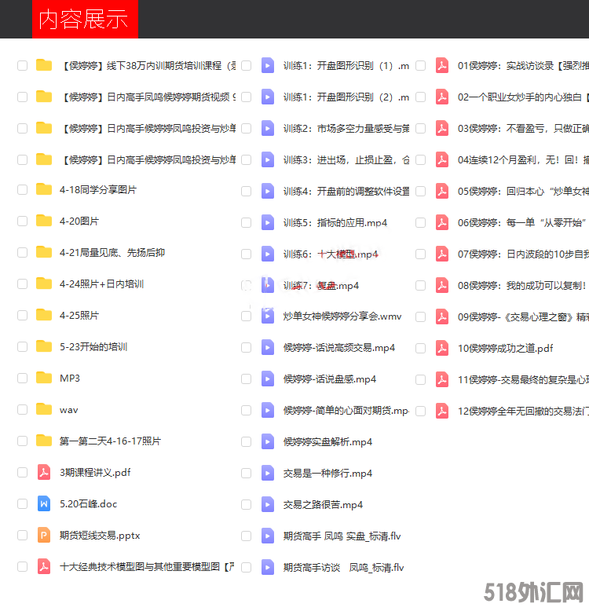Open the 4-20图片 folder icon
Image resolution: width=589 pixels, height=611 pixels.
[44, 221]
